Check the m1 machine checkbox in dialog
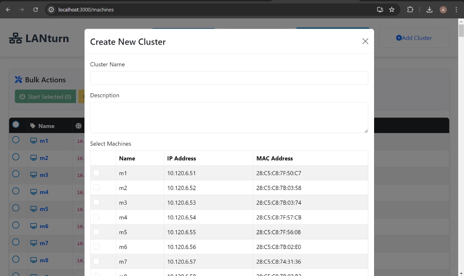The image size is (464, 276). coord(96,173)
